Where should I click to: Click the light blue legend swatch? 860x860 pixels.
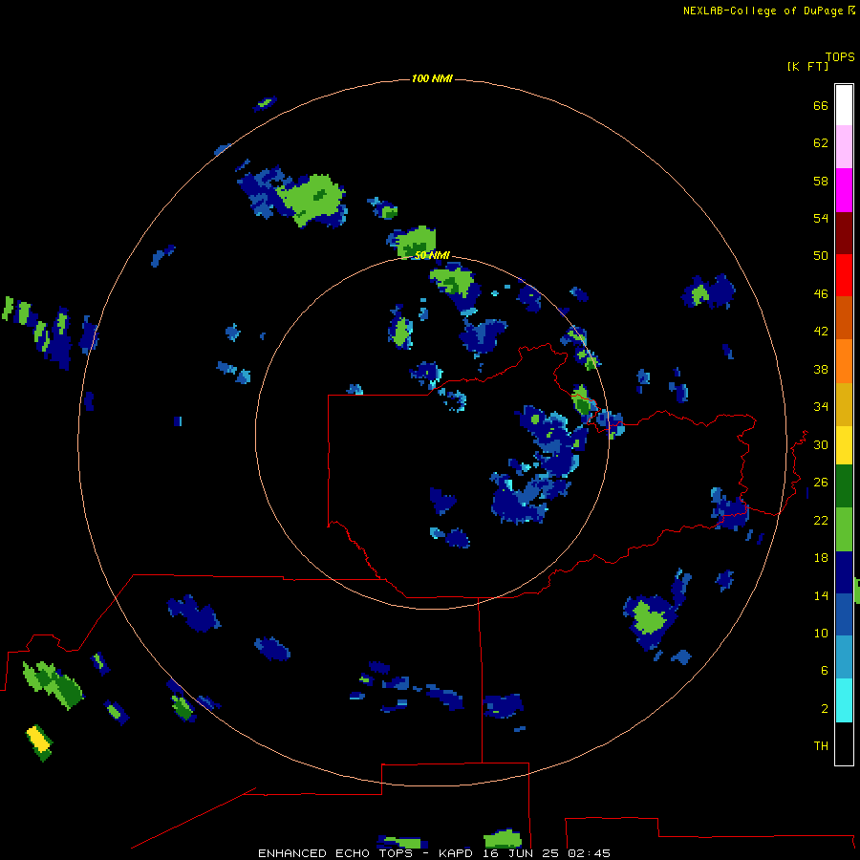(x=844, y=656)
